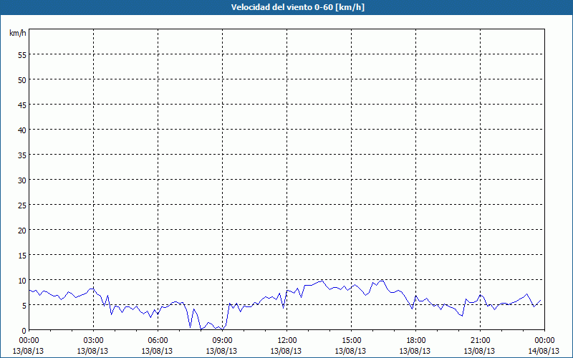Viewport: 573px width, 358px height.
Task: Click the y-axis value 30
Action: point(22,180)
